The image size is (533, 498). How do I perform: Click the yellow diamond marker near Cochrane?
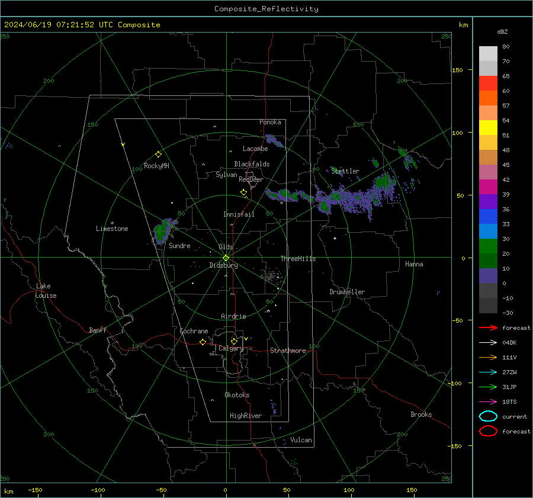tap(203, 342)
